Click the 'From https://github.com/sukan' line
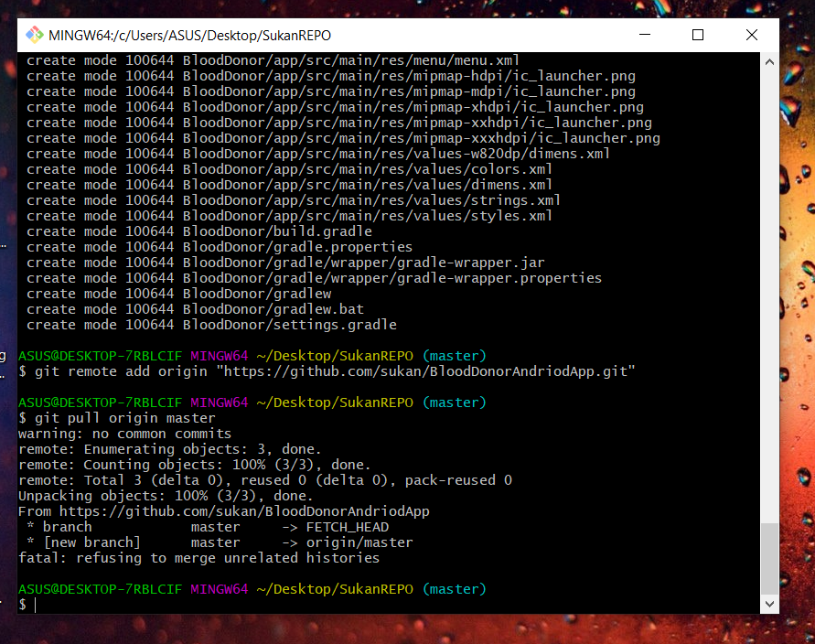 (x=224, y=511)
